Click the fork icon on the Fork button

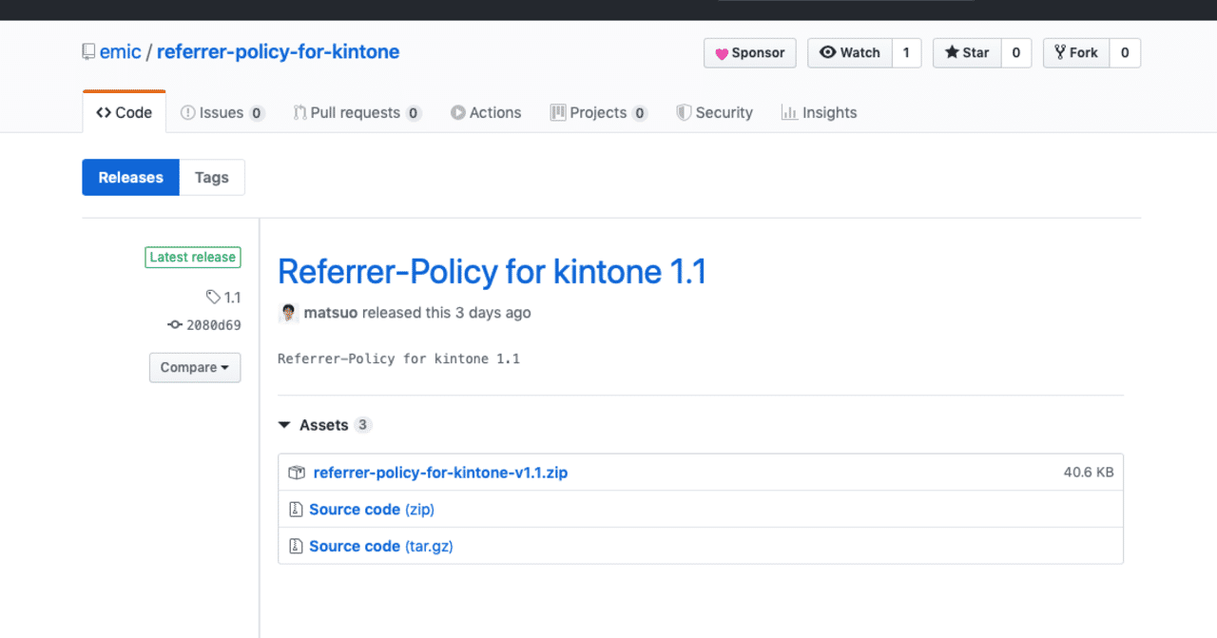pos(1059,53)
